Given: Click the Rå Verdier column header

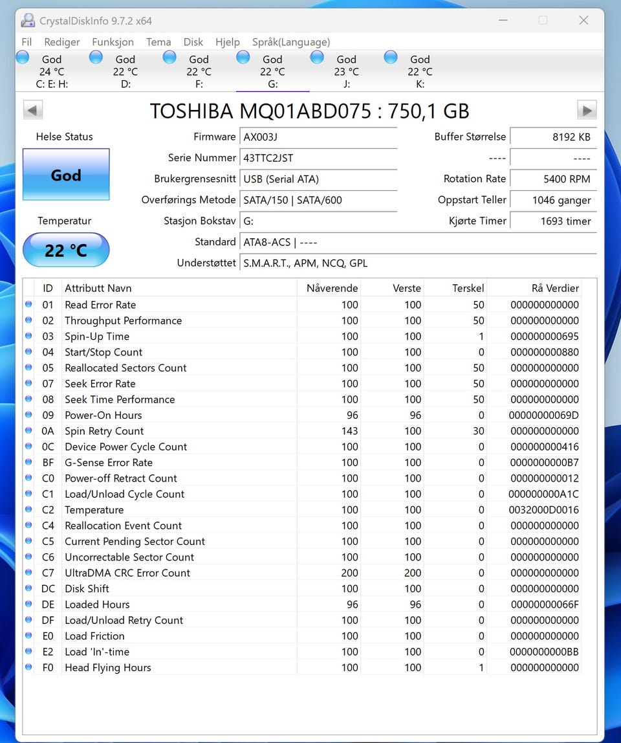Looking at the screenshot, I should tap(534, 288).
